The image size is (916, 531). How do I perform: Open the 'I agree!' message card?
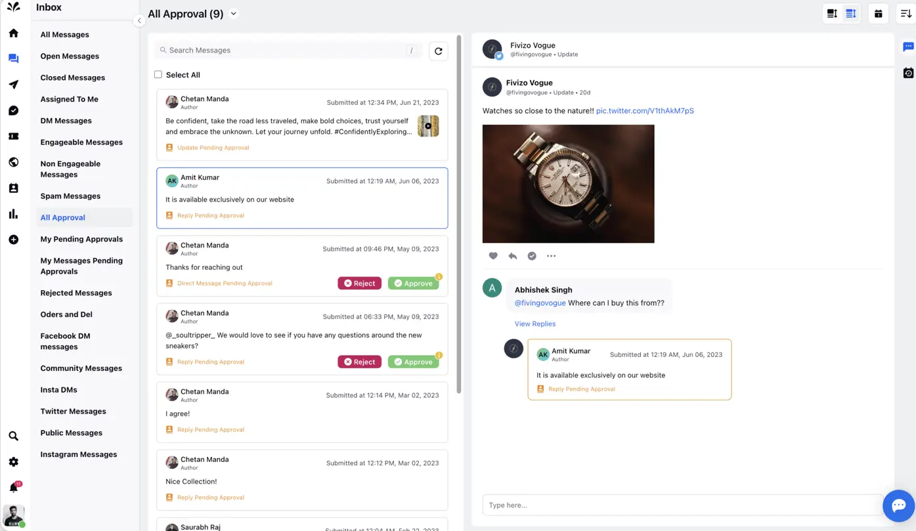[x=302, y=412]
